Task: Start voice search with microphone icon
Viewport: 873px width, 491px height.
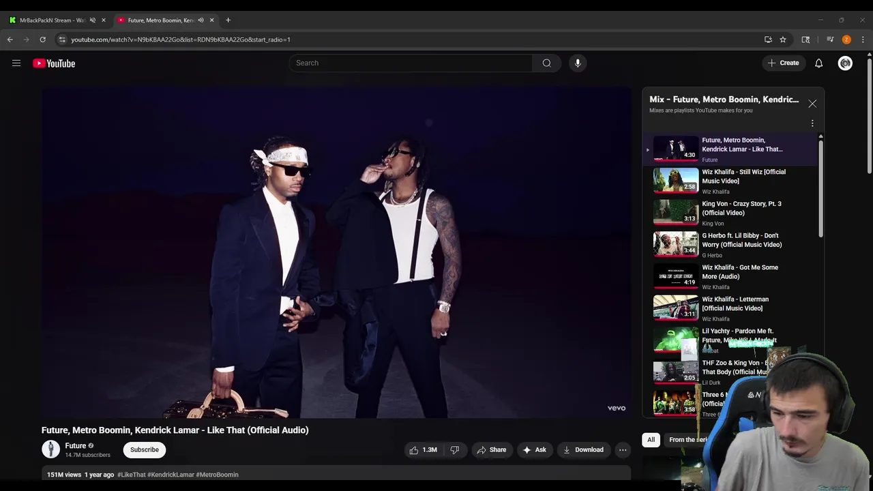Action: [578, 63]
